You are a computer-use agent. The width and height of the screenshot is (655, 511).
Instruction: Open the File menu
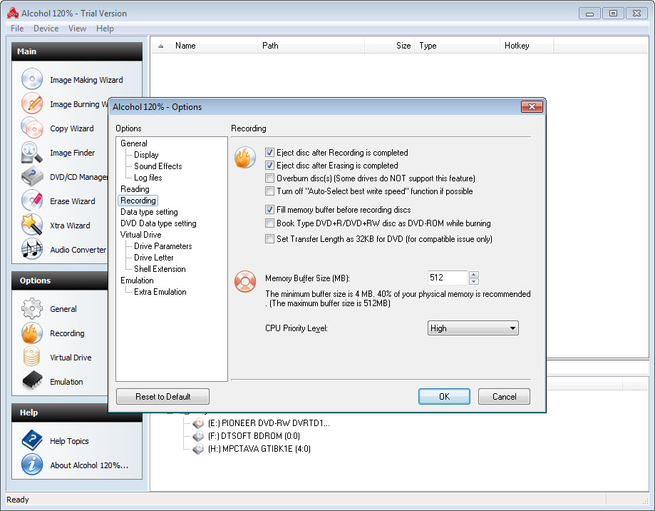point(17,29)
